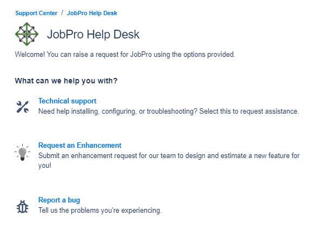Click the breadcrumb slash separator

(62, 13)
